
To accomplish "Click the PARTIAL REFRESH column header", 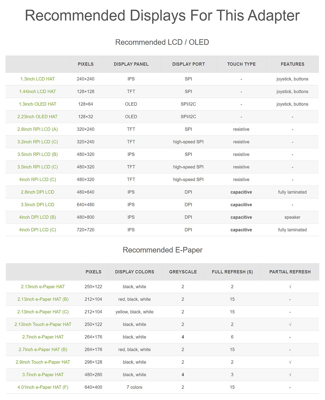I will (290, 272).
